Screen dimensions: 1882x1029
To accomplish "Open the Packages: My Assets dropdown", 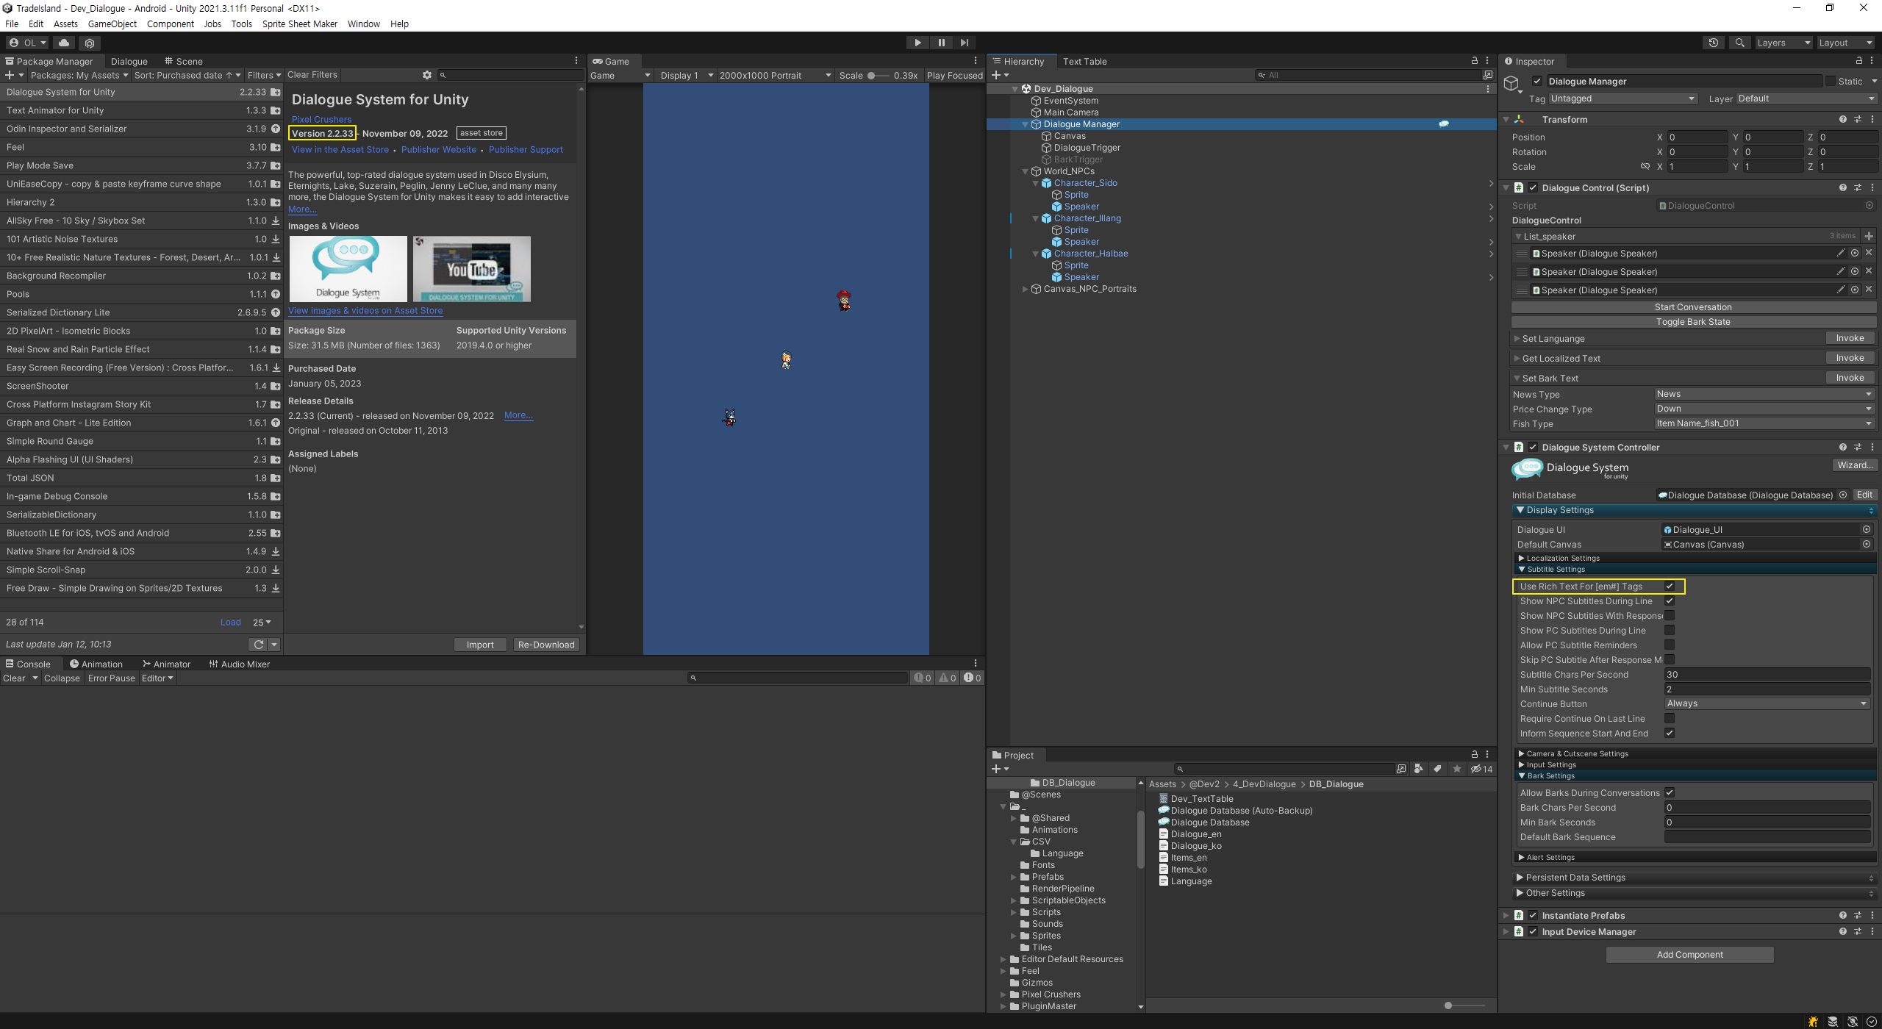I will click(79, 75).
